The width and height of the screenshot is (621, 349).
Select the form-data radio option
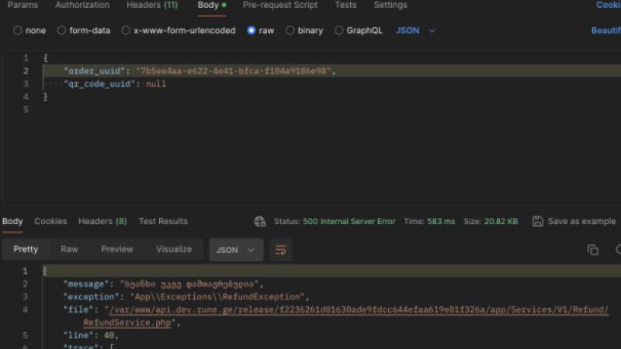[x=63, y=30]
